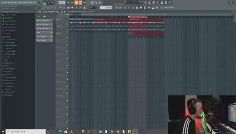236x134 pixels.
Task: Expand Backup folder in browser
Action: (6, 37)
